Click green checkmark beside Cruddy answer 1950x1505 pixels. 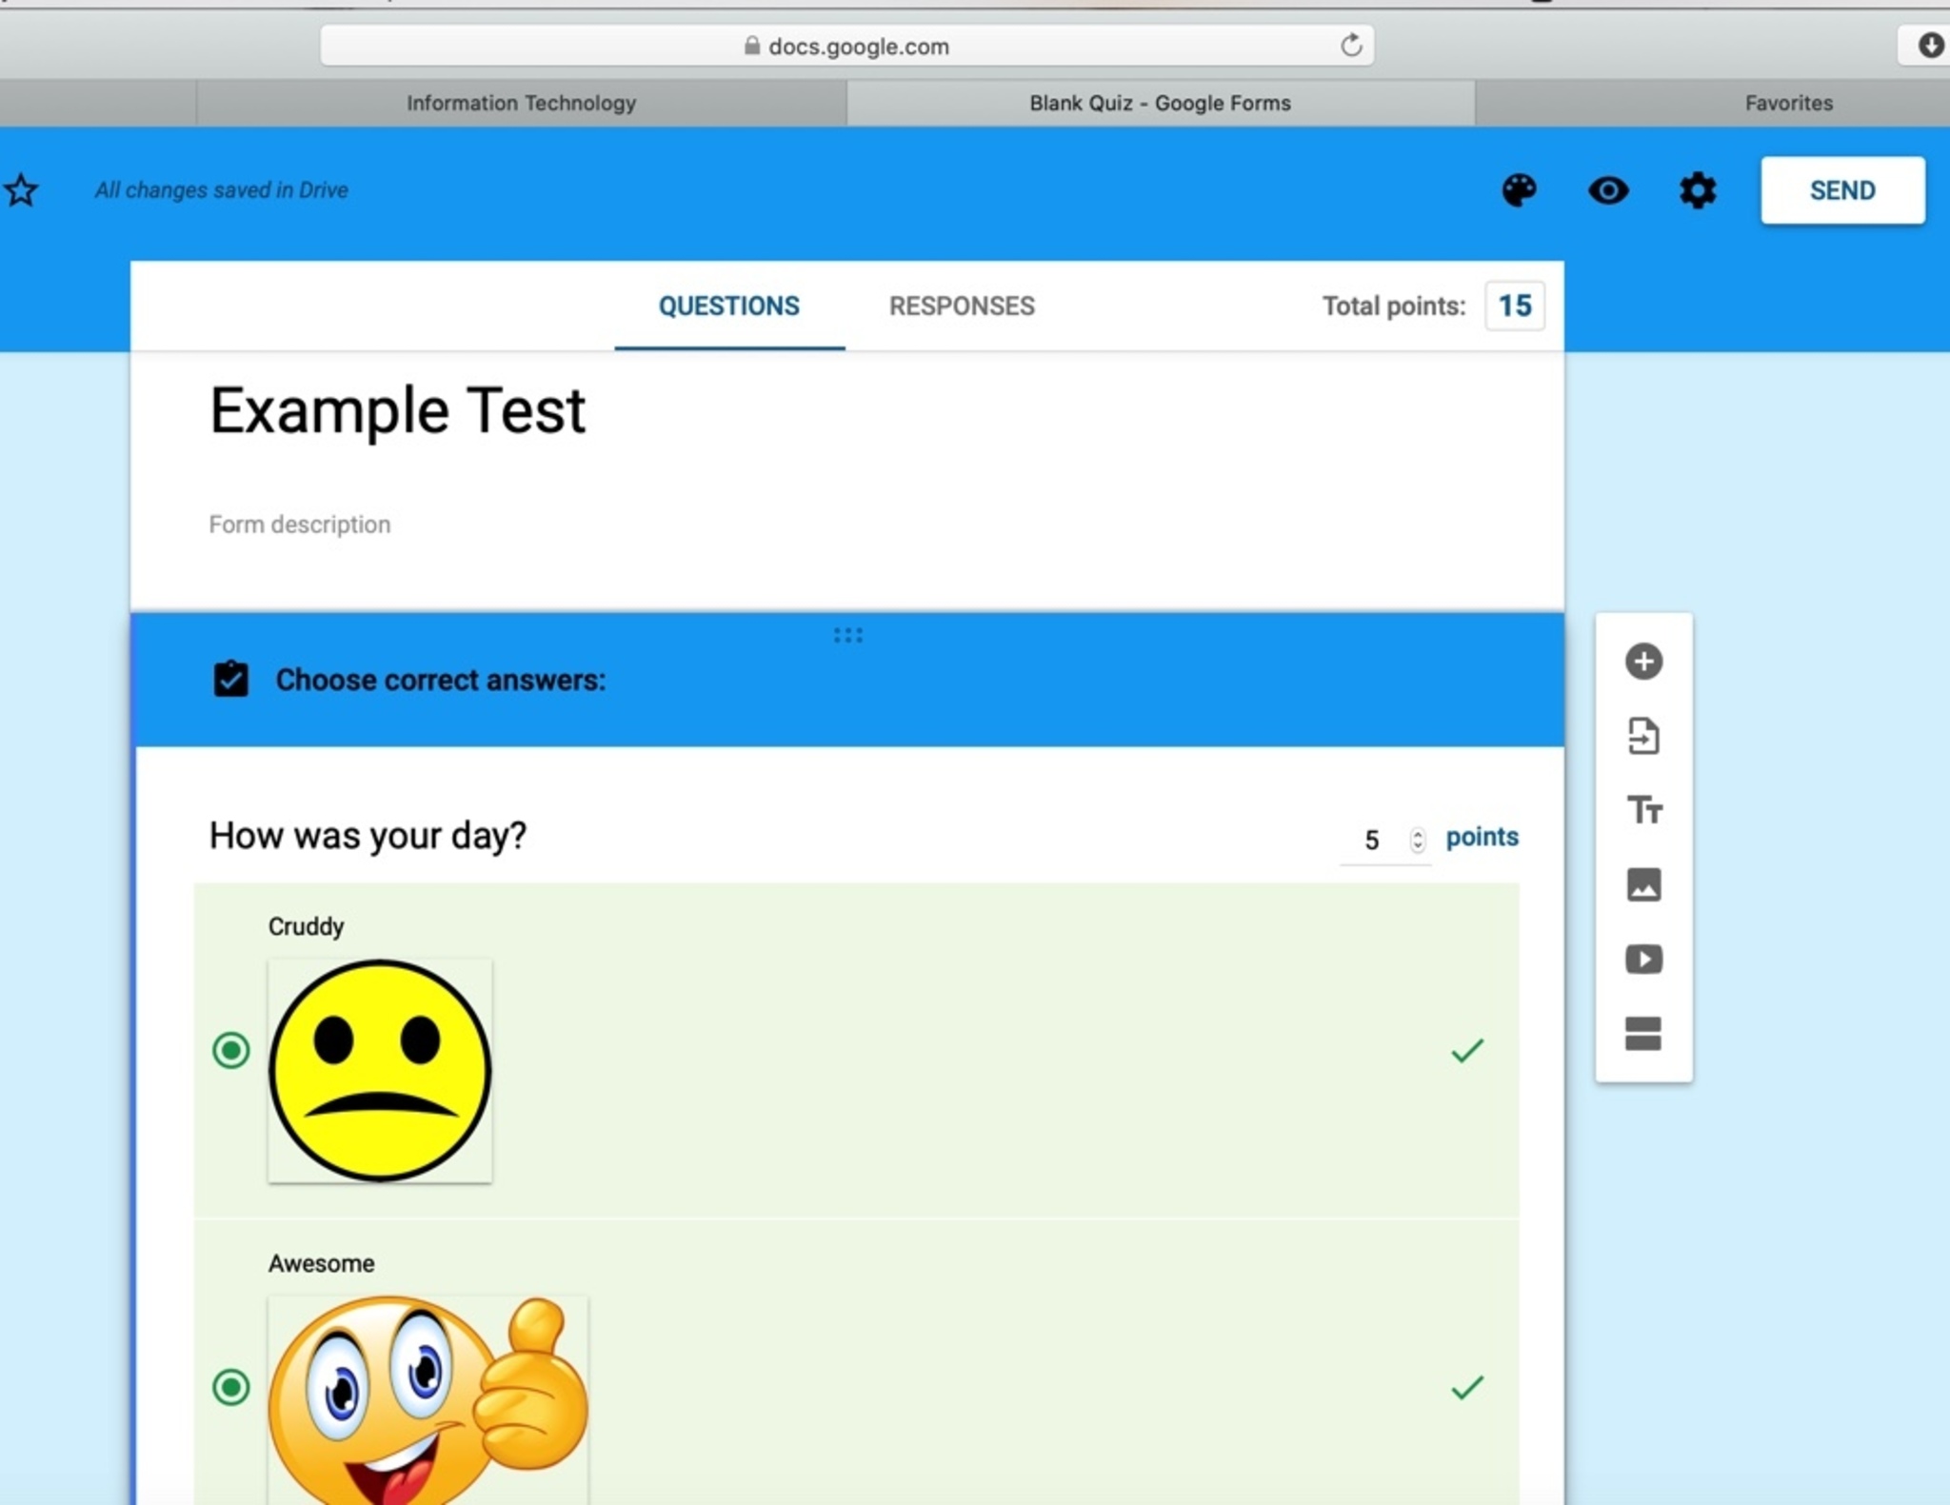1466,1050
